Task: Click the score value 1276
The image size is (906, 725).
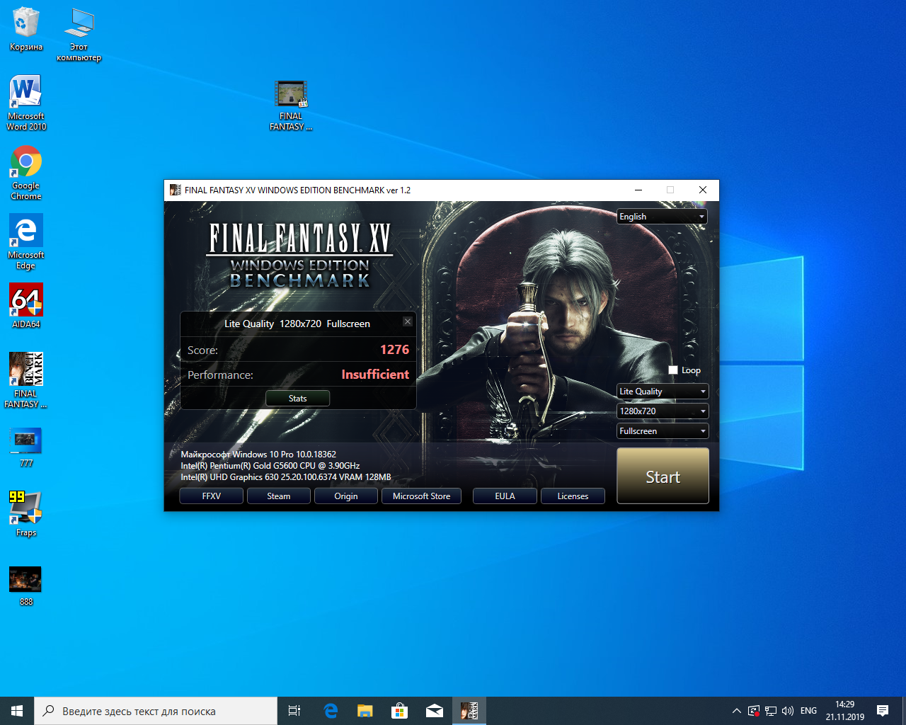Action: [x=394, y=350]
